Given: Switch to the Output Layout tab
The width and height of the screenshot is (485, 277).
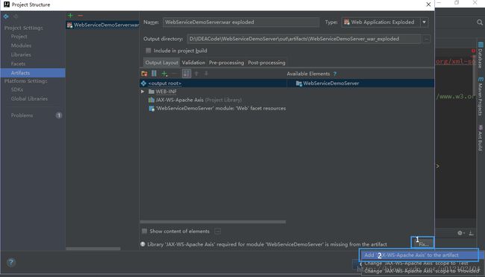Looking at the screenshot, I should point(161,63).
